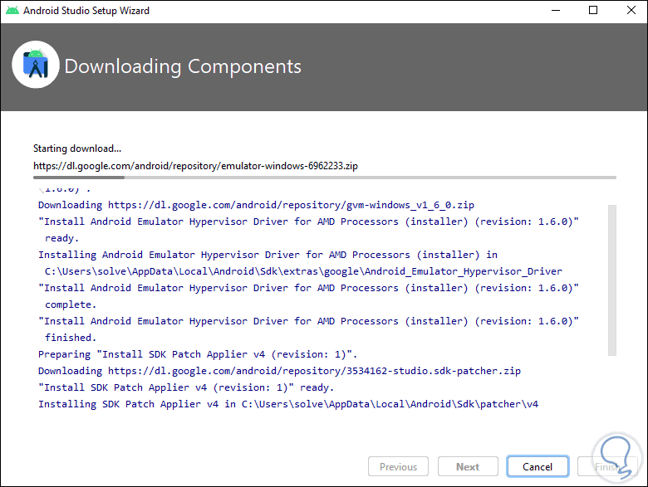Minimize the Setup Wizard window
Viewport: 648px width, 487px height.
pyautogui.click(x=556, y=11)
